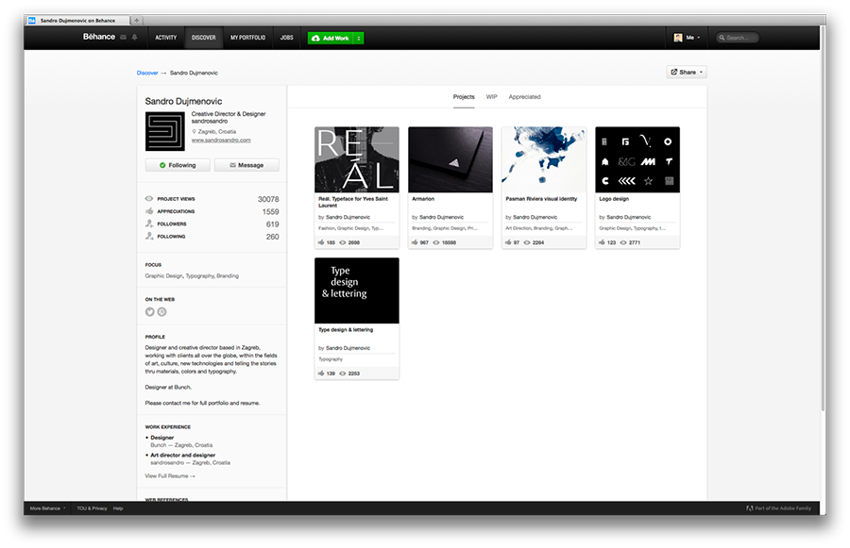Open the notifications bell icon in the header
The height and width of the screenshot is (548, 850).
(x=134, y=38)
